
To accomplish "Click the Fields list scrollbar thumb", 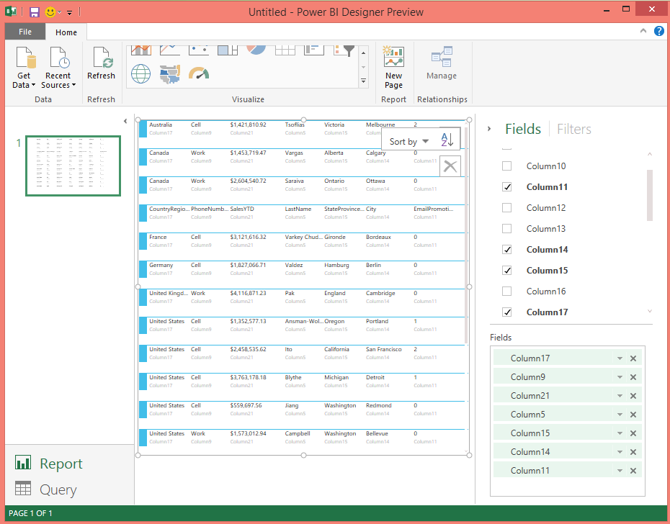I will 650,195.
